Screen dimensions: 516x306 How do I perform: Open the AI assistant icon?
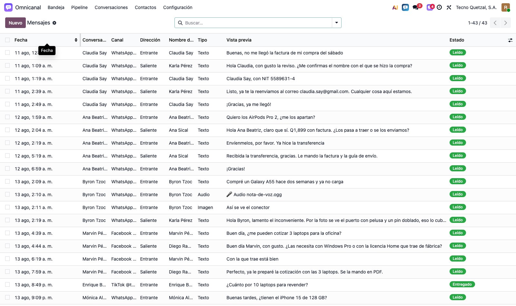point(395,7)
